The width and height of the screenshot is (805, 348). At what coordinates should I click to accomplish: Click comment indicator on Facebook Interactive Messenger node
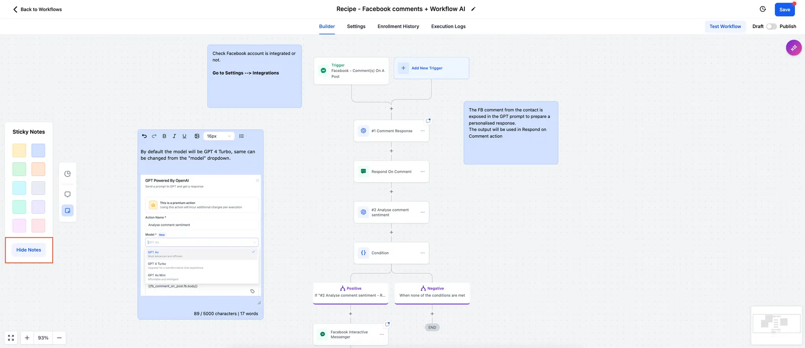[x=387, y=324]
